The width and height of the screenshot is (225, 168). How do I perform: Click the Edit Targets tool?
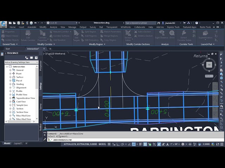pyautogui.click(x=76, y=36)
